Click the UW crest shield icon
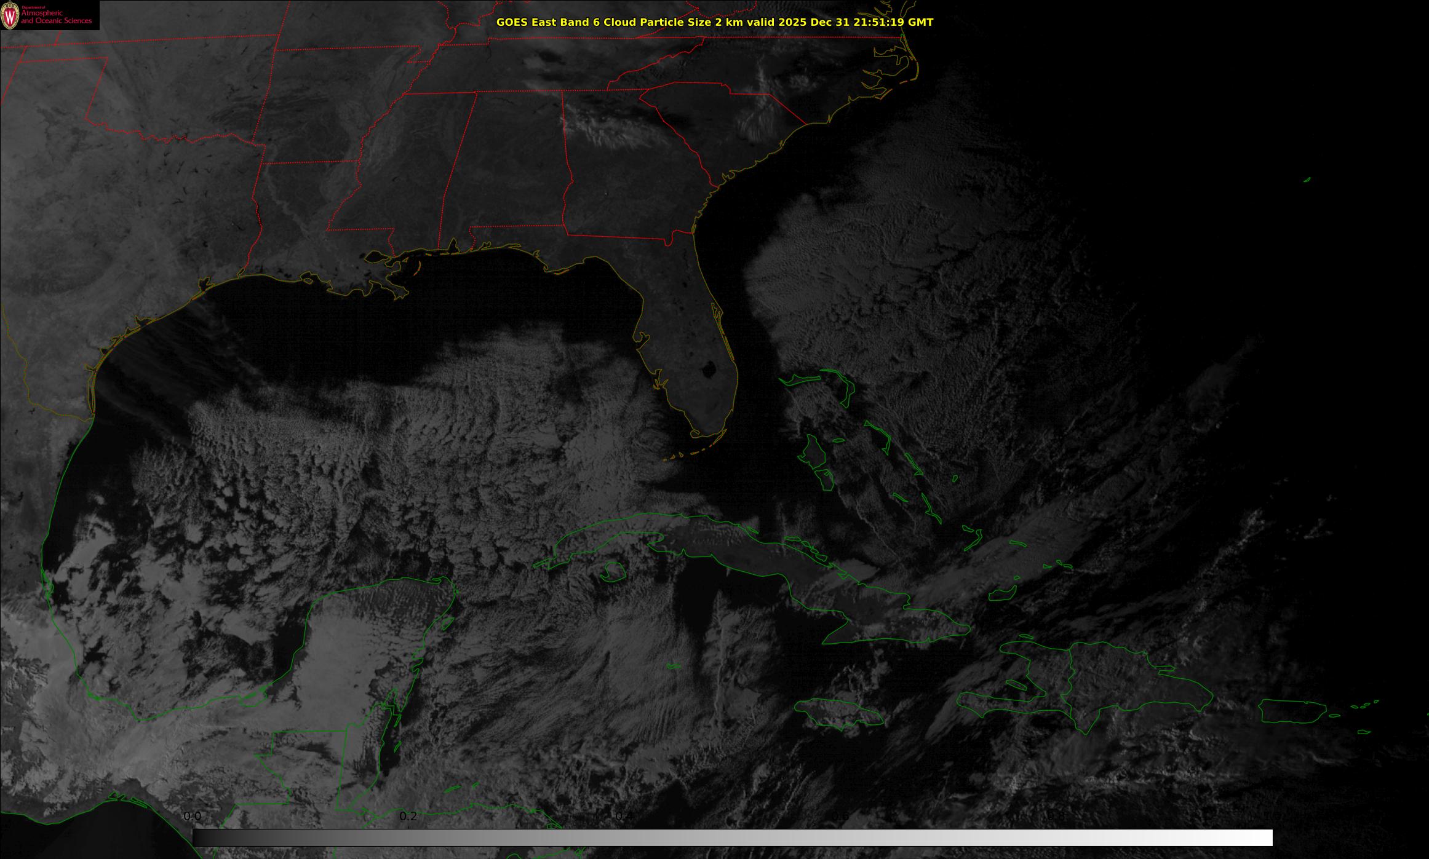Image resolution: width=1429 pixels, height=859 pixels. coord(10,17)
